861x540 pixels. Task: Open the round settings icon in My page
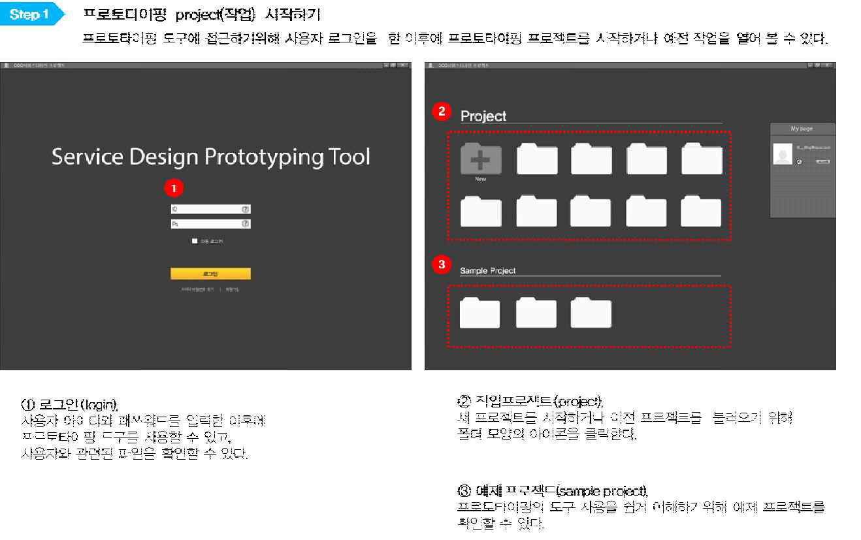tap(800, 161)
